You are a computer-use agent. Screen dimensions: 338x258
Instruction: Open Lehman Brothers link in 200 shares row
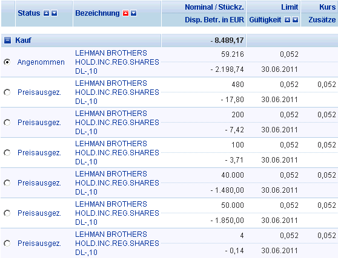click(117, 122)
